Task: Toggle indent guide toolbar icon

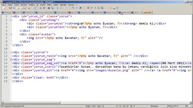Action: click(80, 8)
